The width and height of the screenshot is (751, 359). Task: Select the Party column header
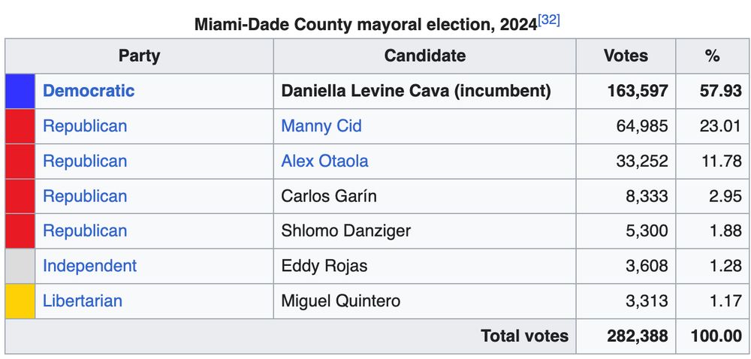click(x=140, y=56)
